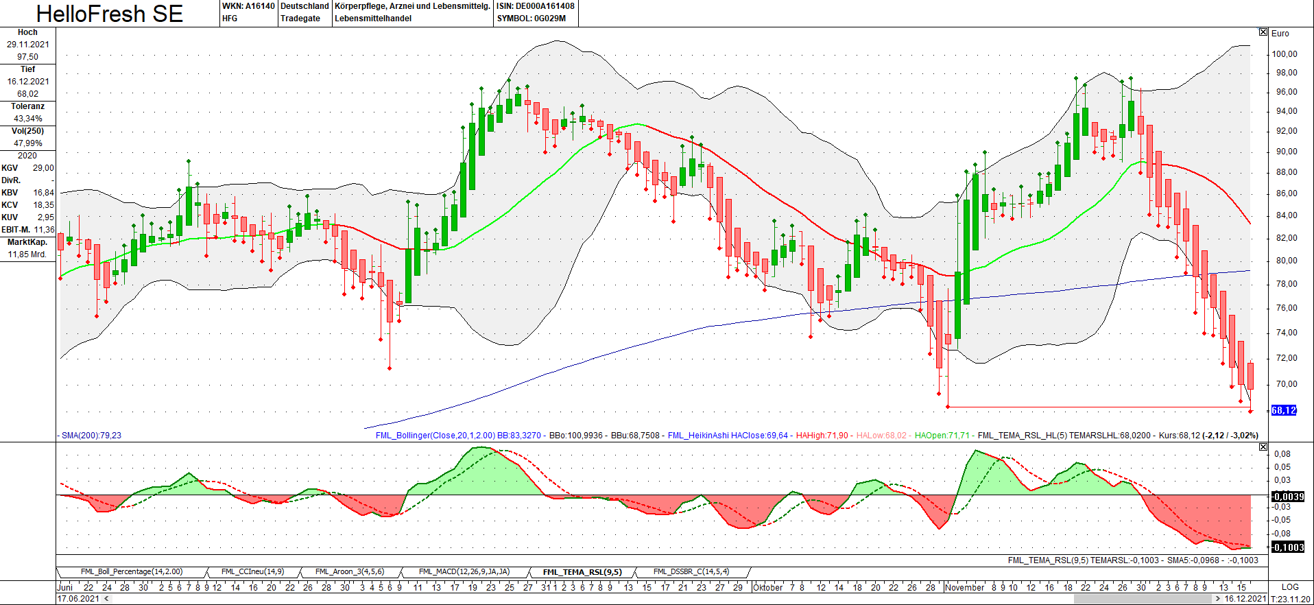Viewport: 1314px width, 605px height.
Task: Show the FML_MACD(12,26,9,JA,JA) tab
Action: [464, 571]
